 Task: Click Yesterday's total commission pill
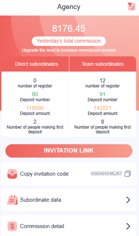(x=69, y=41)
